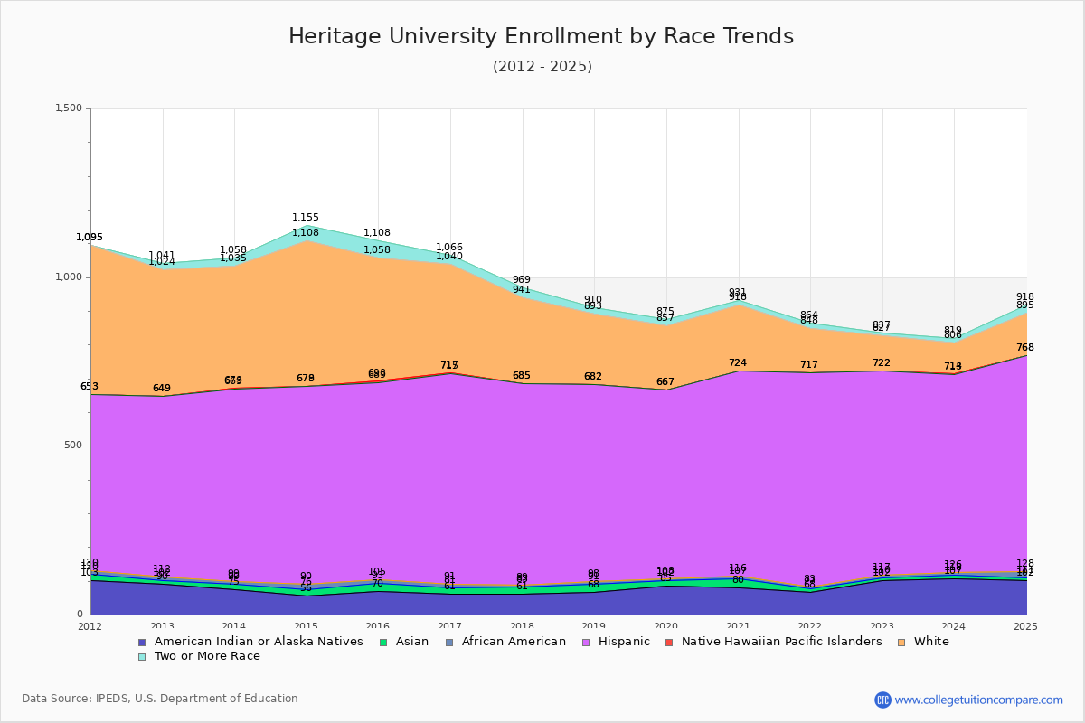Click the 685 data label for 2018
The width and height of the screenshot is (1085, 723).
tap(522, 376)
